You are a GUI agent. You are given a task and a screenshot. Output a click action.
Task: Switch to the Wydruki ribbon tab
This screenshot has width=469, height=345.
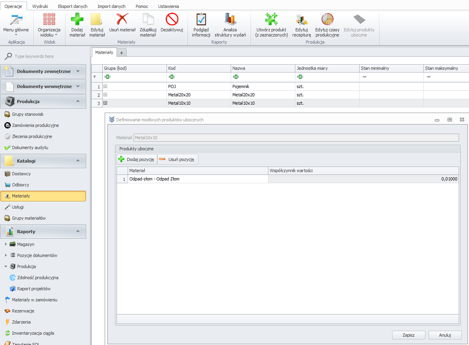click(40, 6)
